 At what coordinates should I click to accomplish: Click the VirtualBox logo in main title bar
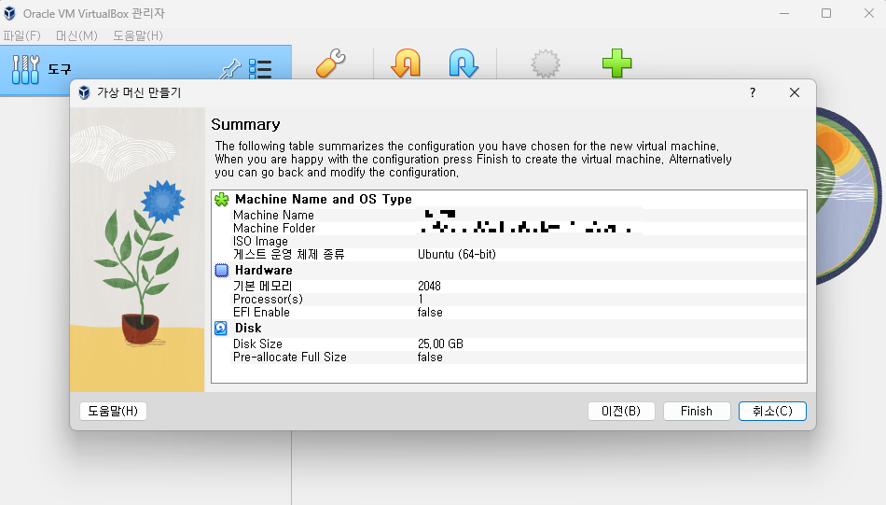tap(9, 13)
